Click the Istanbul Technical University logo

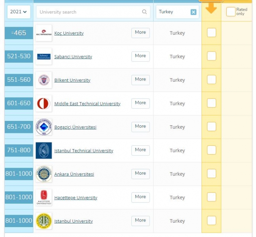coord(44,151)
